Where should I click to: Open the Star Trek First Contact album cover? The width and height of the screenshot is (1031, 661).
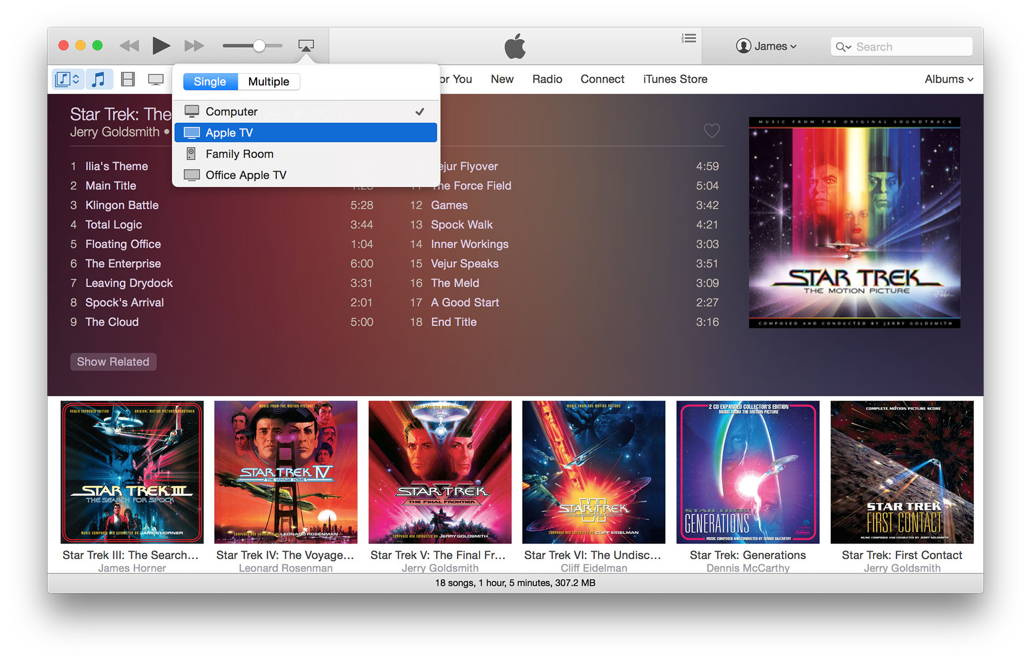click(902, 472)
